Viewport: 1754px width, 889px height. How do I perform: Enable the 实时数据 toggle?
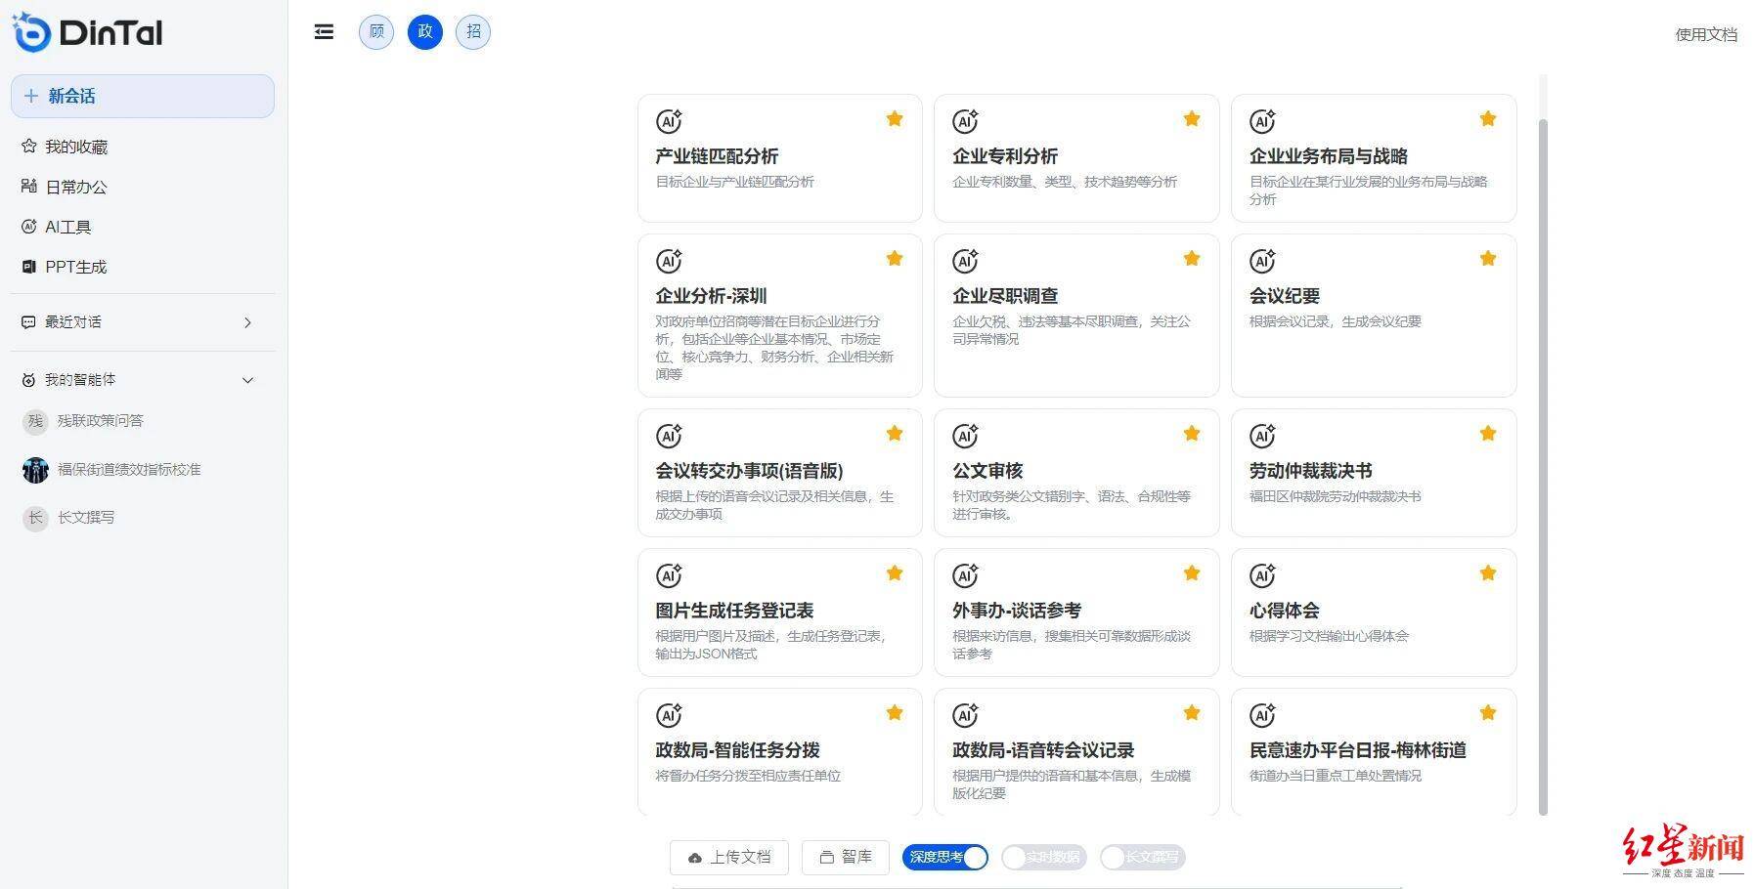click(x=1043, y=858)
